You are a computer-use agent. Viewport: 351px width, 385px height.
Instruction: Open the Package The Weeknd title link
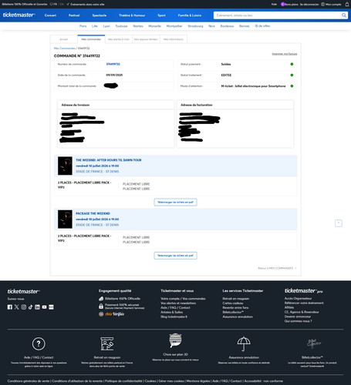coord(93,213)
